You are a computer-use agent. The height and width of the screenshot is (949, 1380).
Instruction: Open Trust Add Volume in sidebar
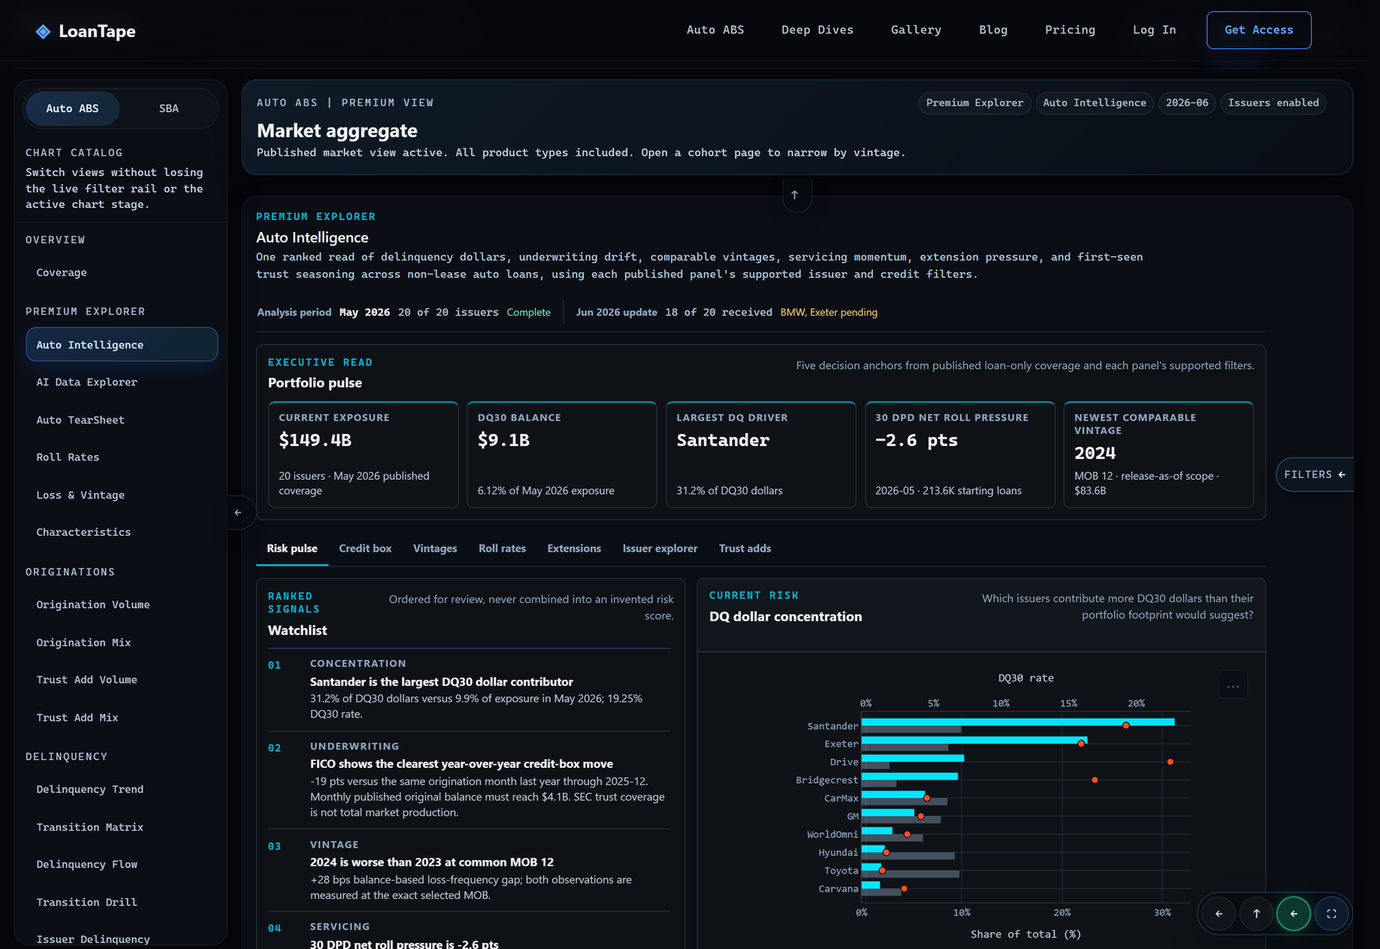[122, 680]
